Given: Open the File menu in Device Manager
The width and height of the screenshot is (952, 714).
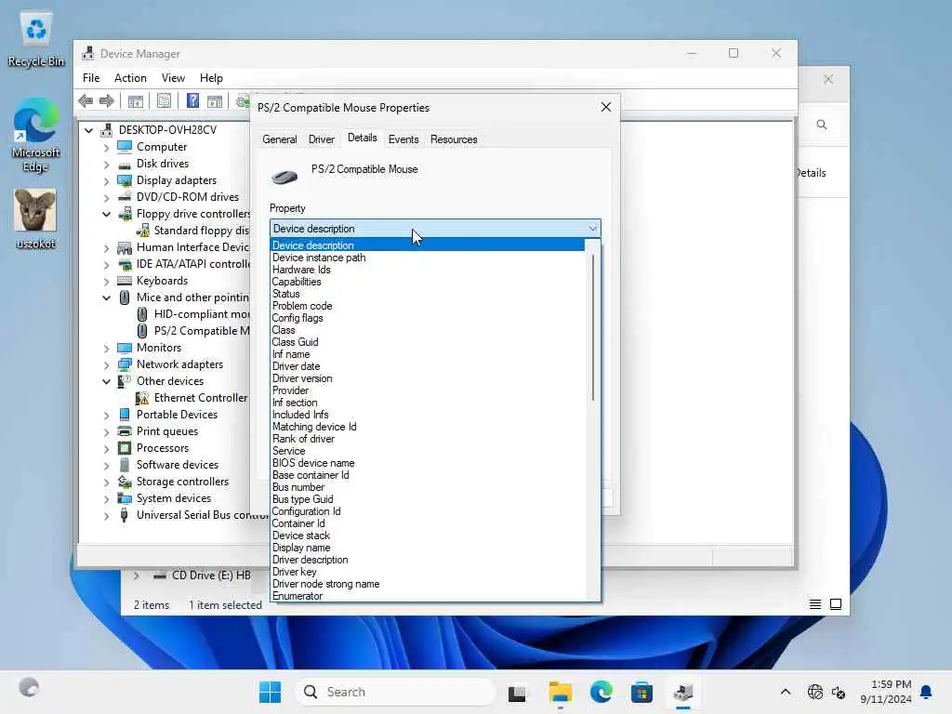Looking at the screenshot, I should pos(91,78).
